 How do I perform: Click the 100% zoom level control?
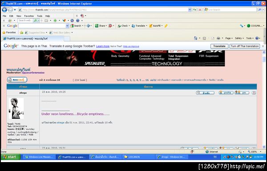[x=254, y=151]
